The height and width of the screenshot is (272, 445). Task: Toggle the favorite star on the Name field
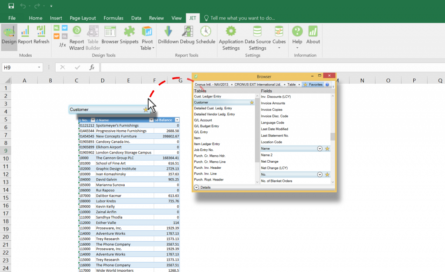pos(327,148)
